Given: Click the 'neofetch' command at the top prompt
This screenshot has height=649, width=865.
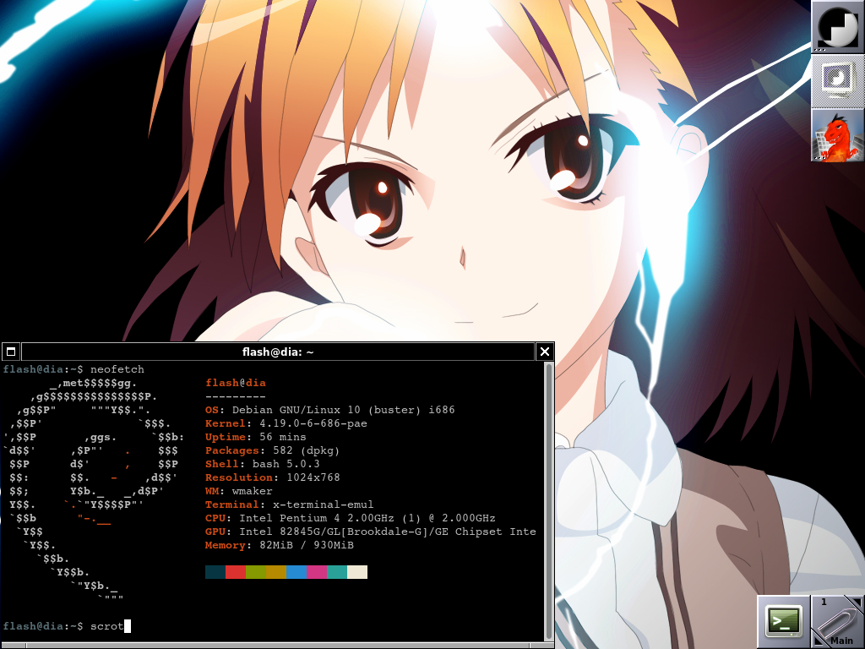Looking at the screenshot, I should click(x=117, y=369).
